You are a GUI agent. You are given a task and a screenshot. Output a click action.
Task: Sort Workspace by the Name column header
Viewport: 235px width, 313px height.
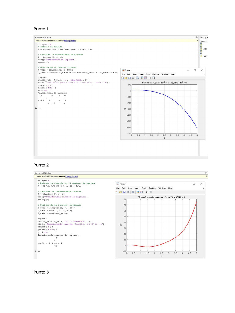coord(203,41)
